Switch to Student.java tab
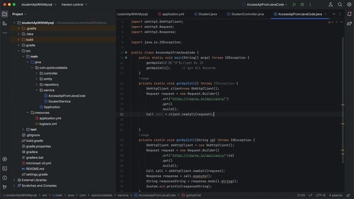This screenshot has width=354, height=199. coord(206,14)
